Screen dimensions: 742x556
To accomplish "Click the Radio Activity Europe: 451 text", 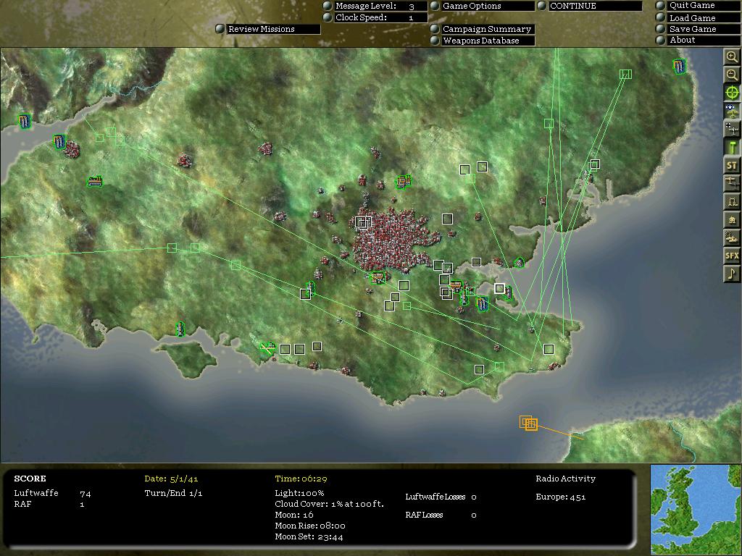I will (561, 497).
